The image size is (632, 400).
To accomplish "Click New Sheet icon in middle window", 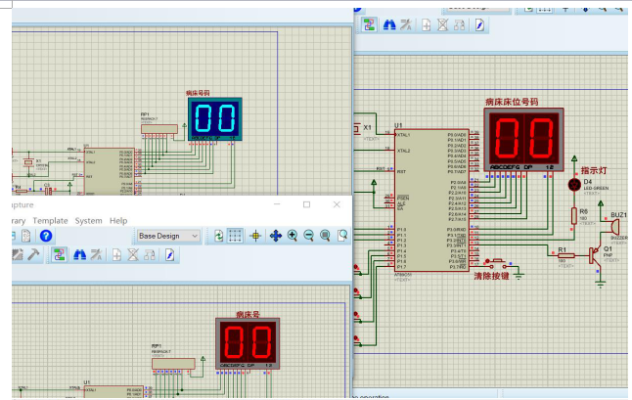I will point(116,255).
